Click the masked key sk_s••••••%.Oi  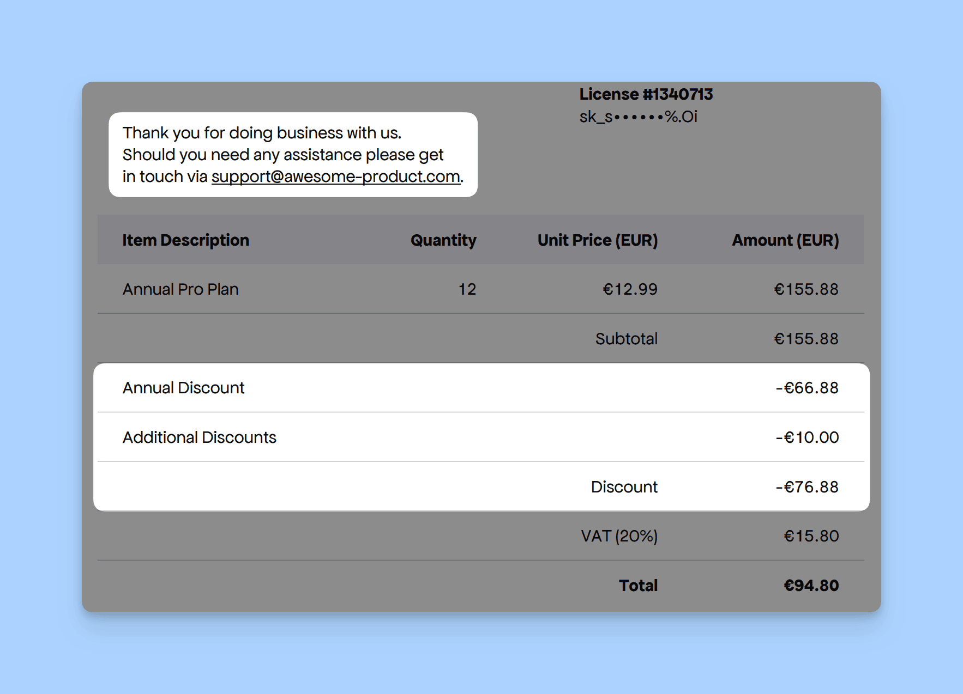(x=638, y=117)
